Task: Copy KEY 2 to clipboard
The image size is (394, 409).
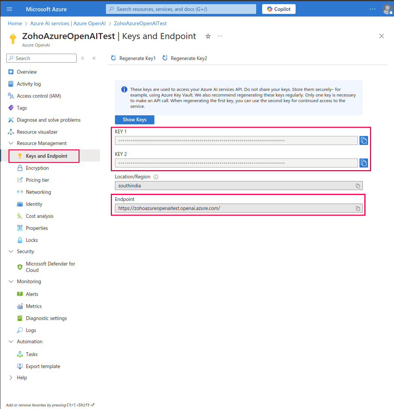Action: 363,163
